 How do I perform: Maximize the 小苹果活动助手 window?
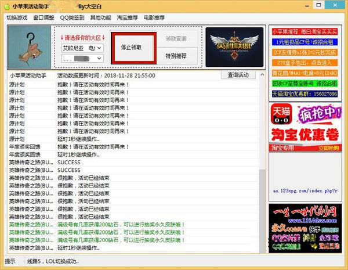(x=318, y=5)
